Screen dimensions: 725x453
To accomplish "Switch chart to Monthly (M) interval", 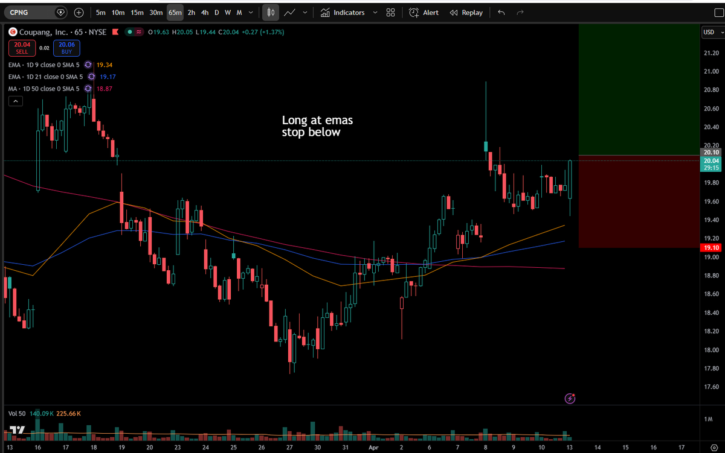I will coord(239,12).
